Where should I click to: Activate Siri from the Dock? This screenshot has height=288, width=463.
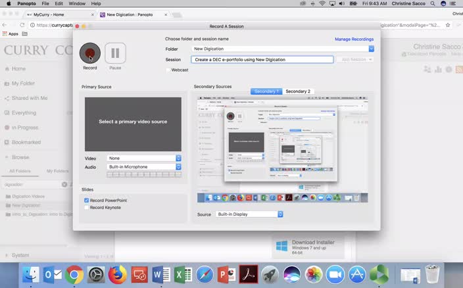[292, 274]
